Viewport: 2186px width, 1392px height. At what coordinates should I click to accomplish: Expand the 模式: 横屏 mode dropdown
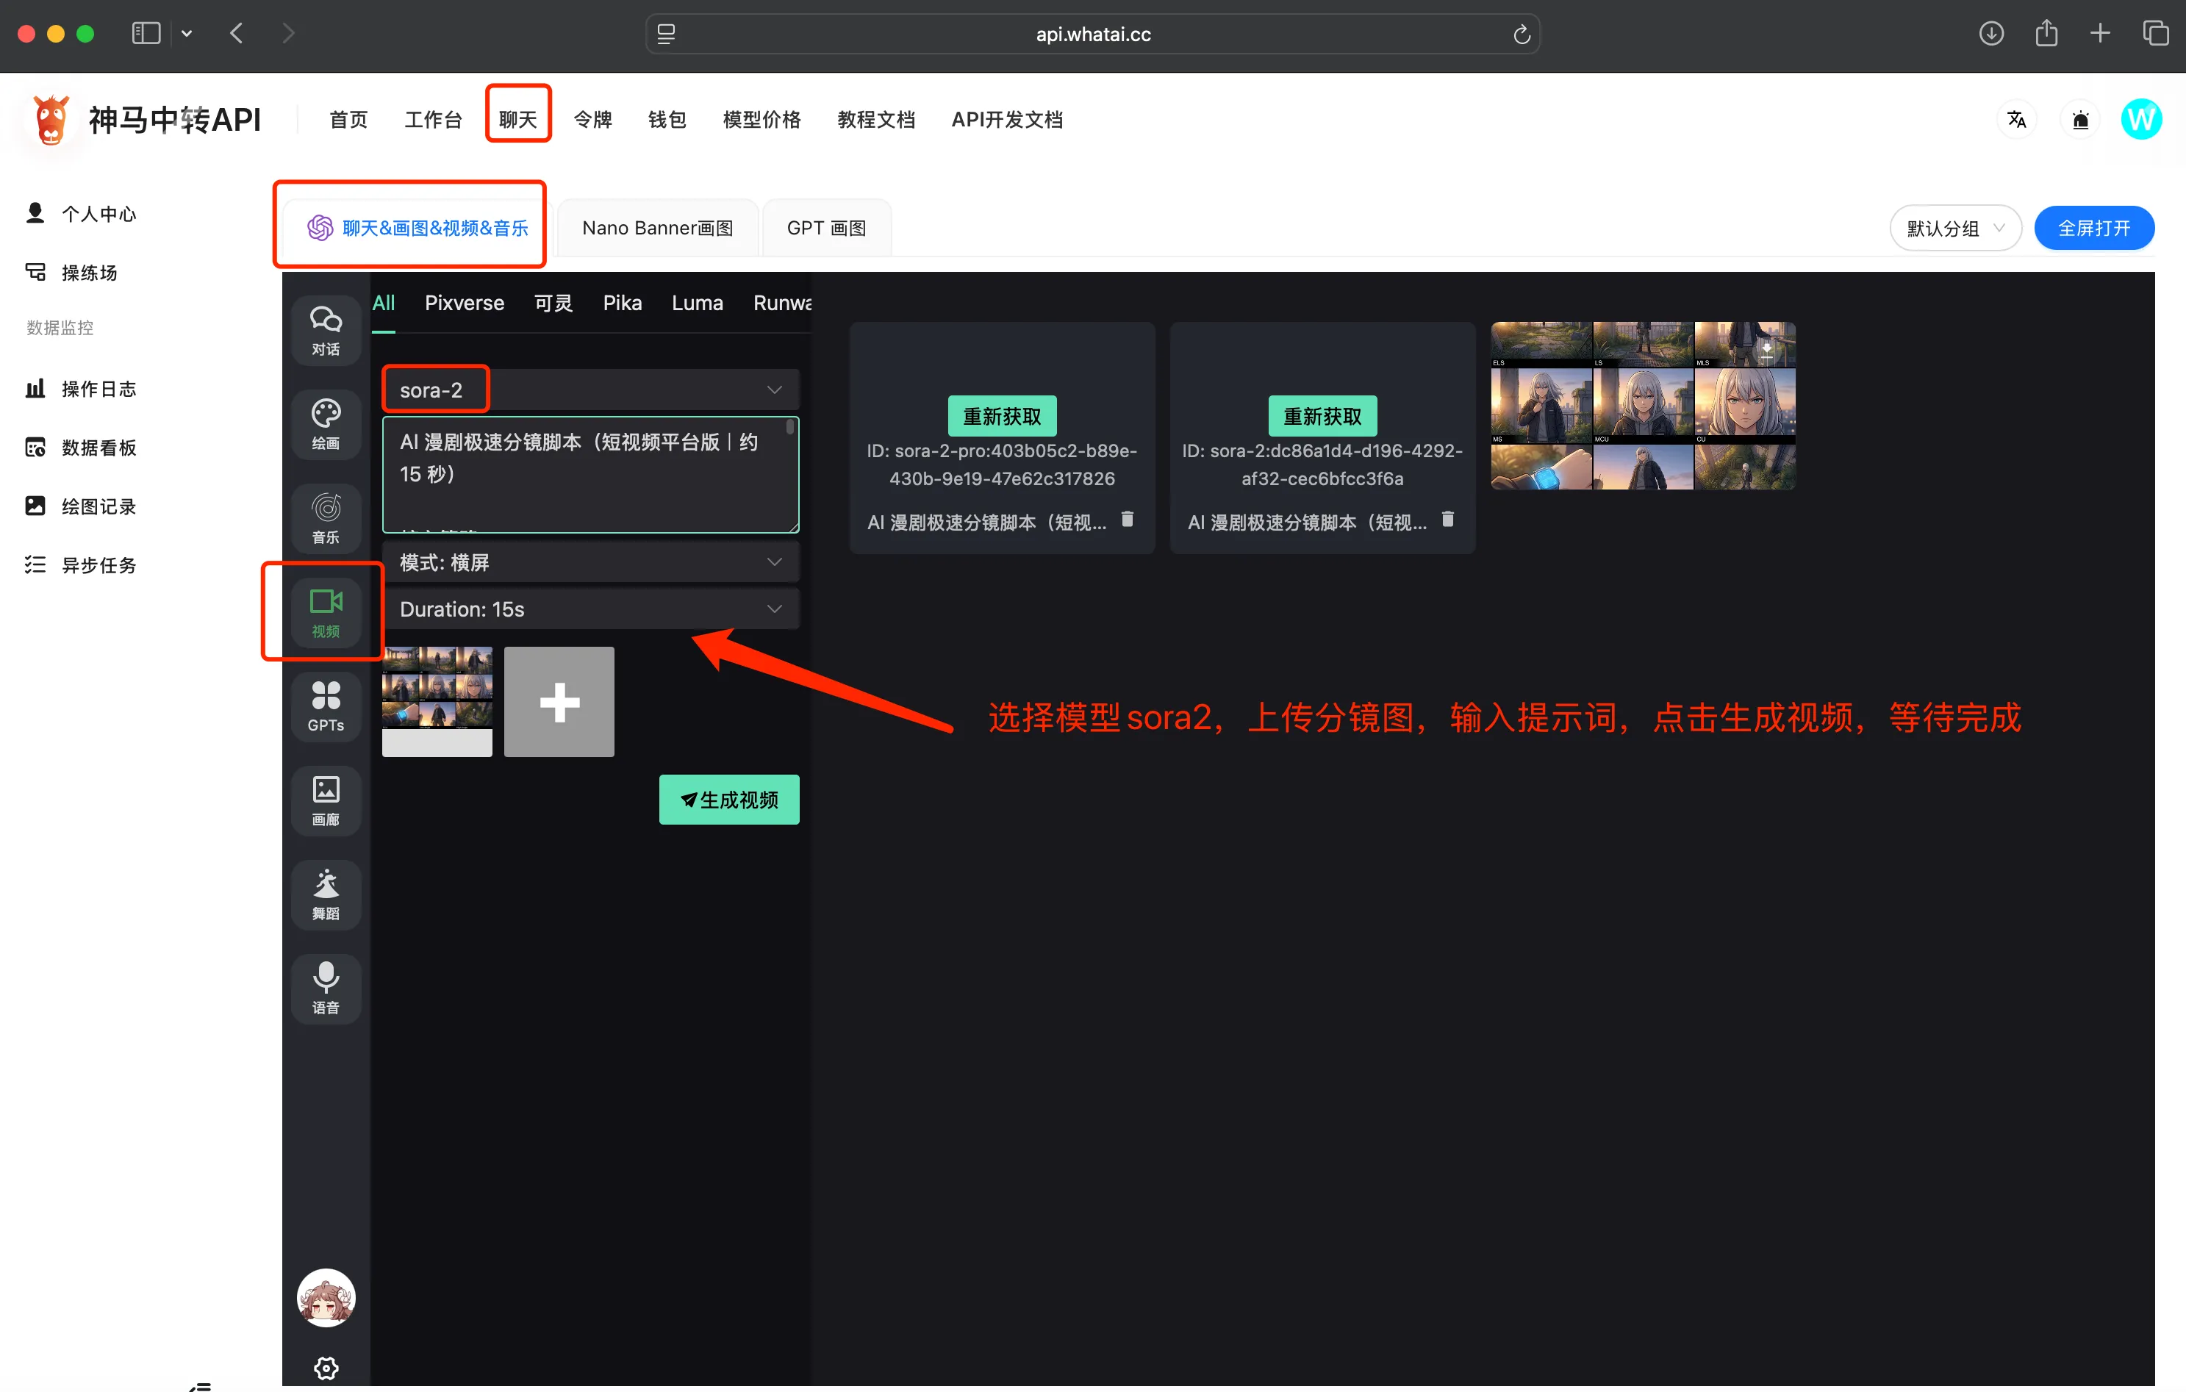point(591,563)
